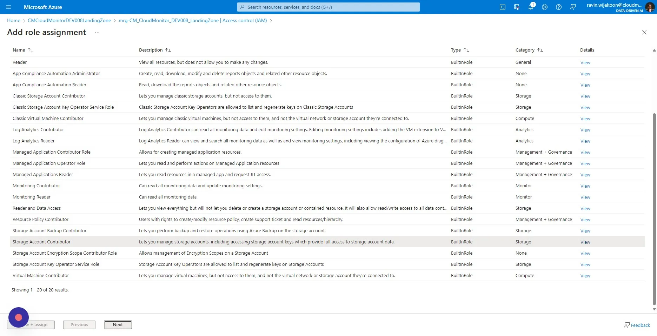Sort roles by Type column

[x=460, y=50]
